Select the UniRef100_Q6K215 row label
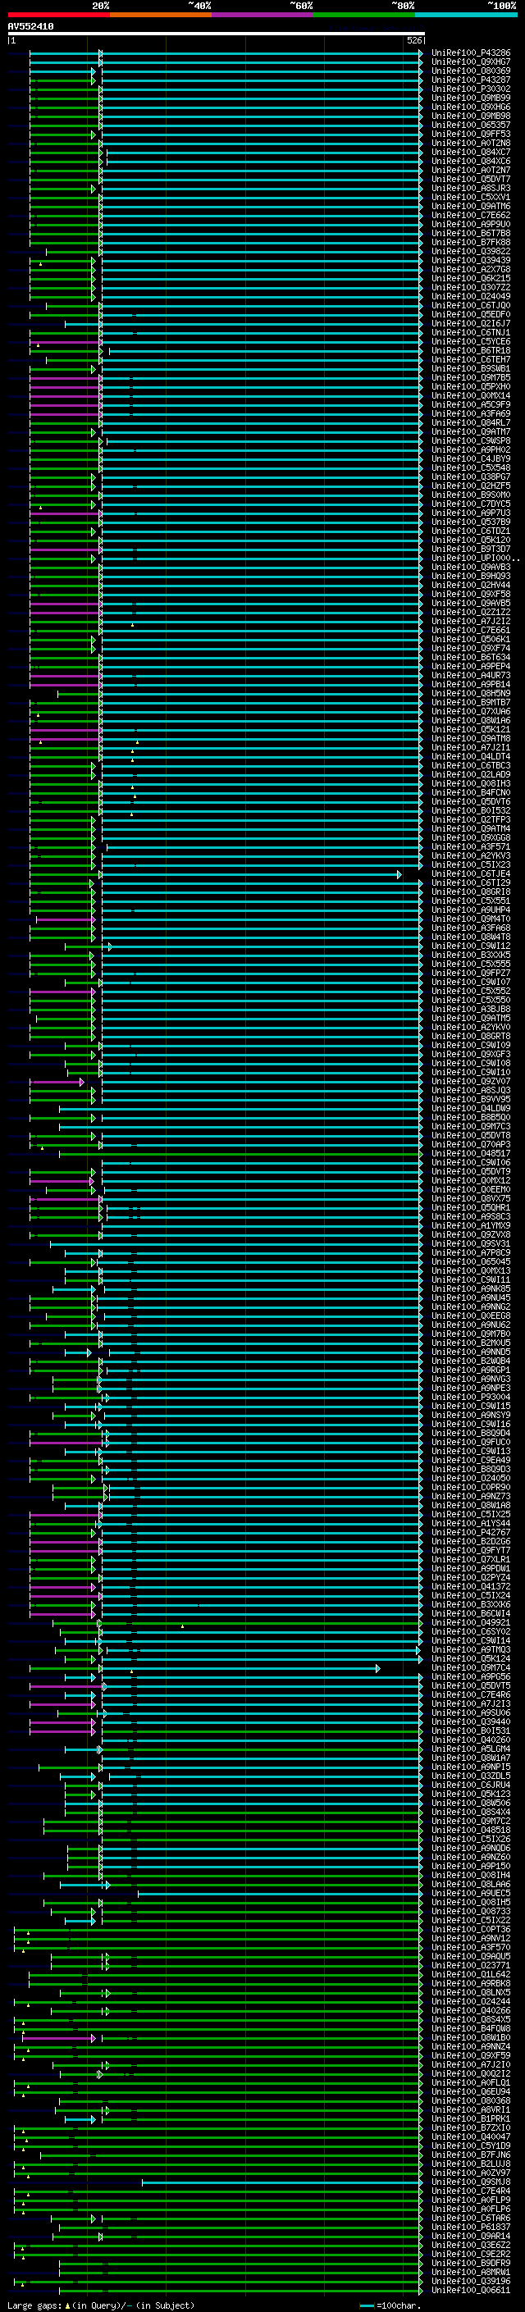The height and width of the screenshot is (2312, 525). point(471,279)
